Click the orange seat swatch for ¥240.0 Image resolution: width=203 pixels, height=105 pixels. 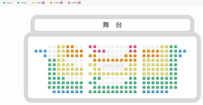(x=51, y=3)
